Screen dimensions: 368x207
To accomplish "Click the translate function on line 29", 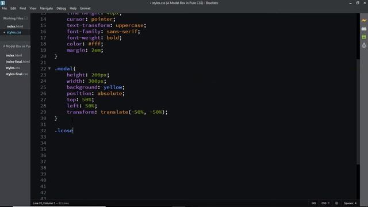I will (114, 112).
